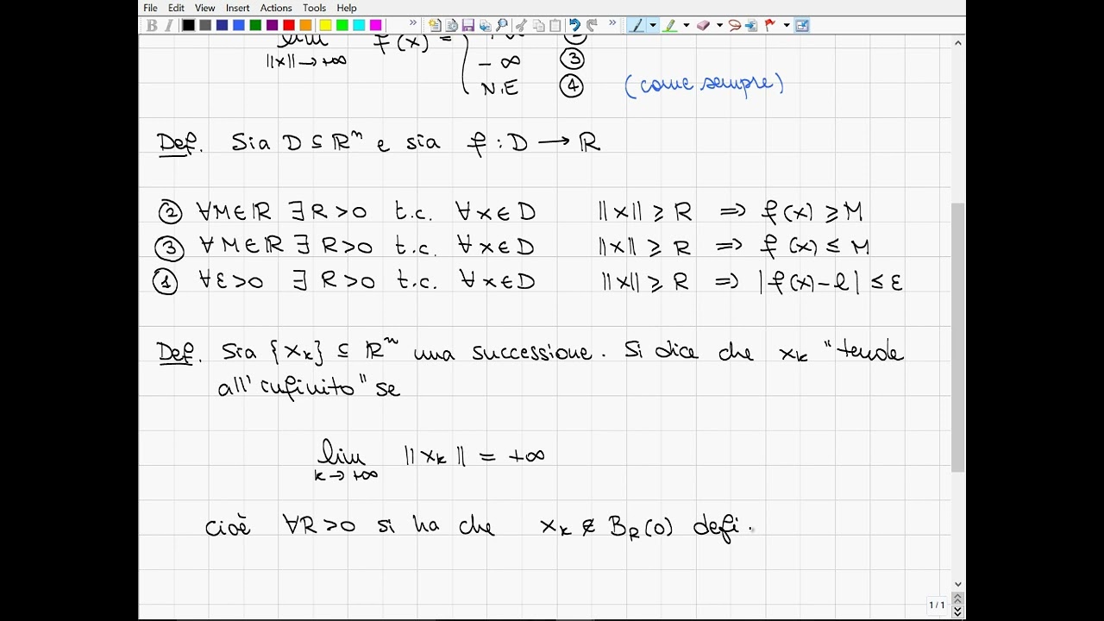Image resolution: width=1104 pixels, height=621 pixels.
Task: Expand the standard toolbar overflow chevron after Redo
Action: 612,22
